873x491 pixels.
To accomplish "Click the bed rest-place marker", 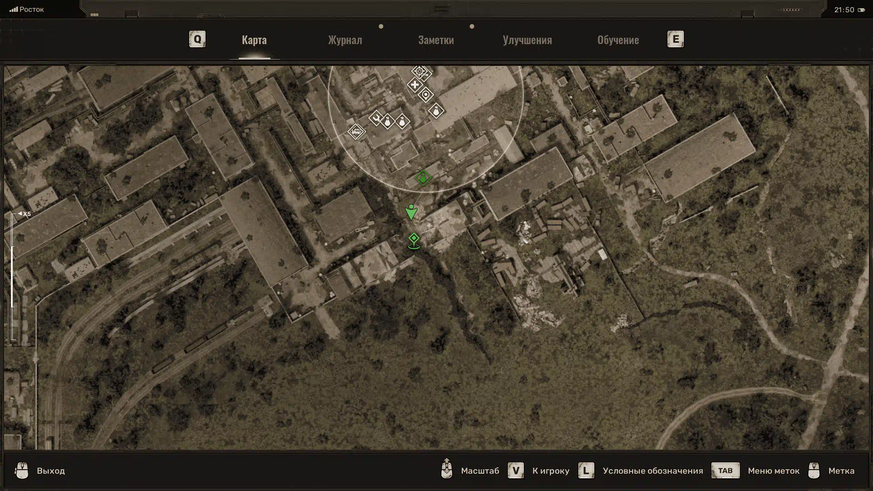I will (x=356, y=132).
